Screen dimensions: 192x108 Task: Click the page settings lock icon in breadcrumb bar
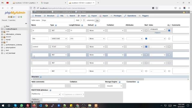click(x=184, y=12)
